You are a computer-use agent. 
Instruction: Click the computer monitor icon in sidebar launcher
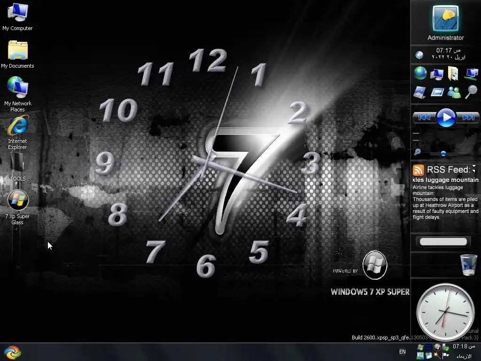pos(437,74)
